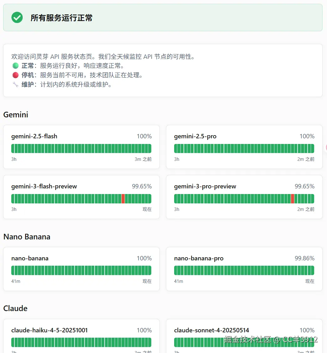Click the 2m 之前 label under gemini-2.5-pro
327x353 pixels.
tap(306, 159)
